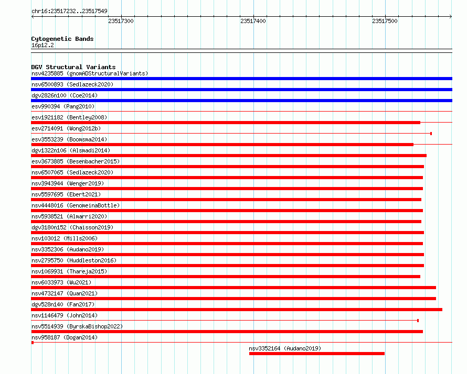The width and height of the screenshot is (467, 374).
Task: Click the blue bar under nsv4235885
Action: [x=241, y=79]
